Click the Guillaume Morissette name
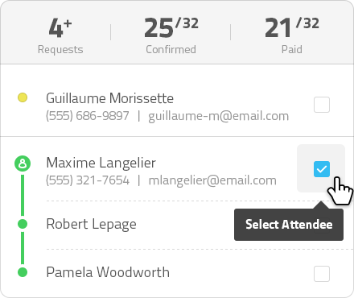 tap(109, 98)
